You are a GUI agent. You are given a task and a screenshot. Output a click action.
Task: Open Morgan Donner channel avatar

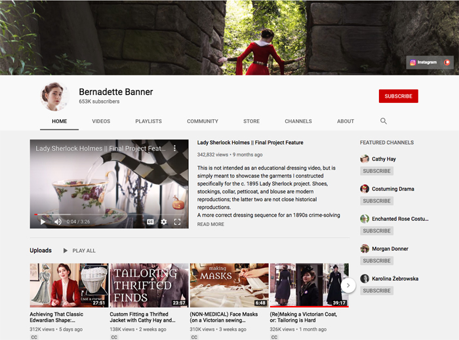[365, 248]
